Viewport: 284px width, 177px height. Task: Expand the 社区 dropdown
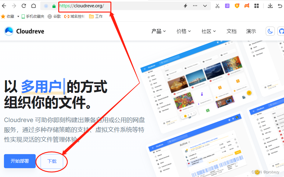(208, 31)
